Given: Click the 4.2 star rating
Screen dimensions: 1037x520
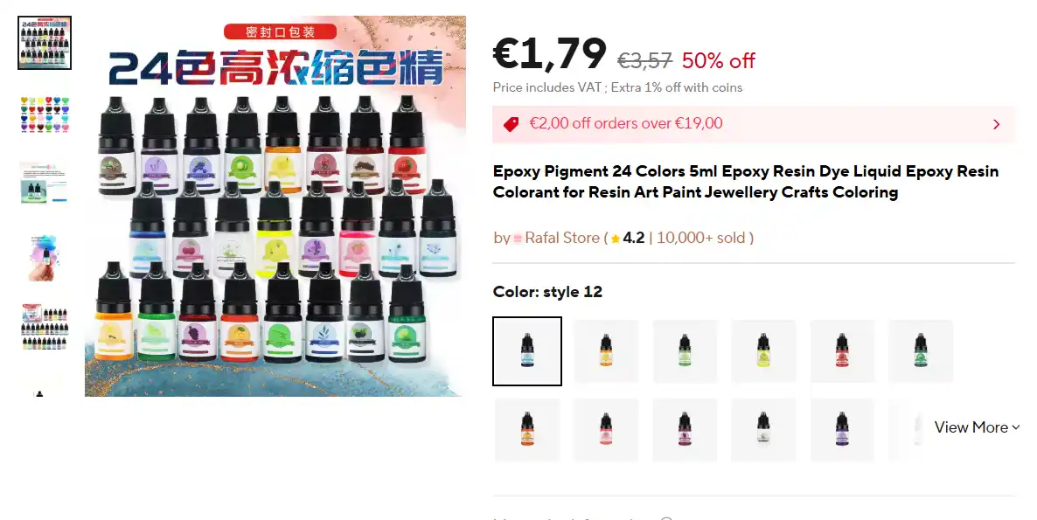Looking at the screenshot, I should coord(628,238).
